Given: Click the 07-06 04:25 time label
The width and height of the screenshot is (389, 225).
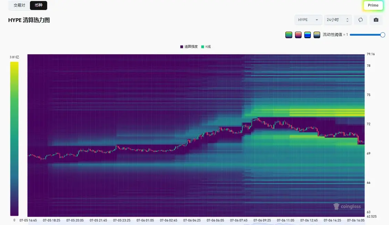Looking at the screenshot, I should (x=192, y=220).
